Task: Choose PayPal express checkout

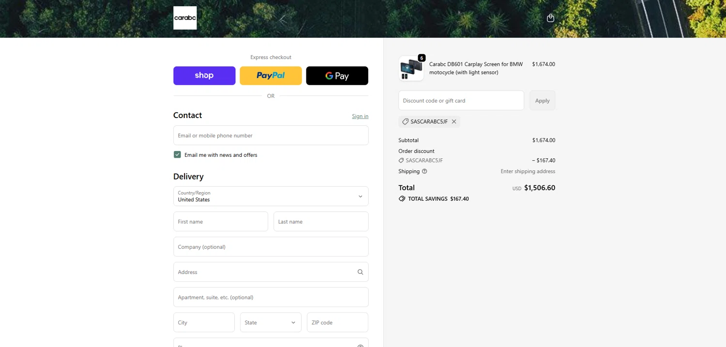Action: [x=271, y=75]
